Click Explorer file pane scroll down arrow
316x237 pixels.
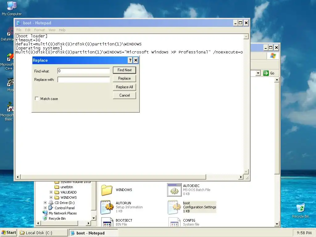tap(277, 224)
